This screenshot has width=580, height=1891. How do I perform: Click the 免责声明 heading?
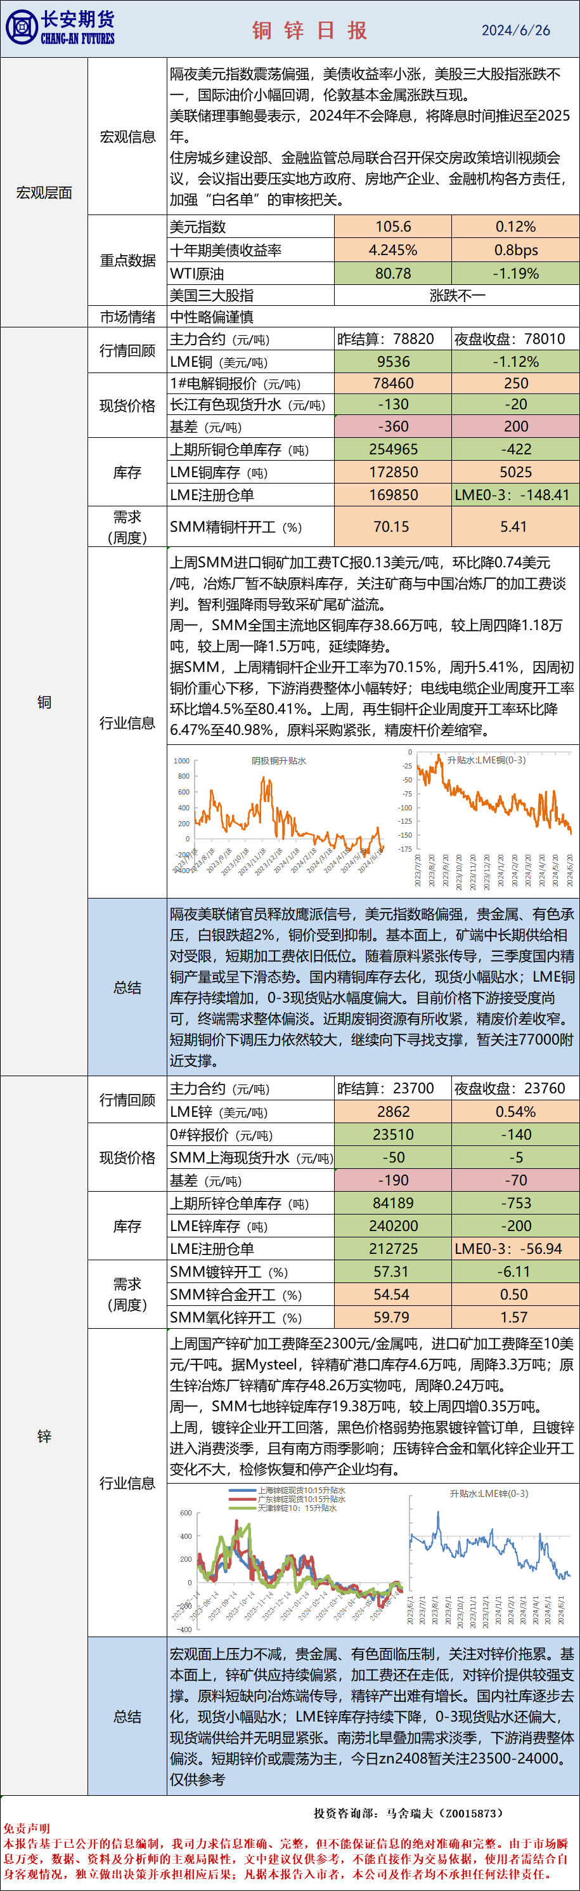click(27, 1829)
